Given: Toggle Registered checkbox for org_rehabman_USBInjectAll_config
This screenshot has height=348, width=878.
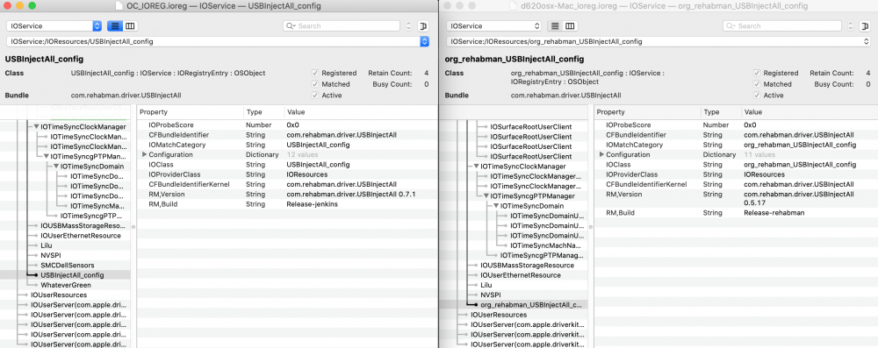Looking at the screenshot, I should (x=757, y=74).
